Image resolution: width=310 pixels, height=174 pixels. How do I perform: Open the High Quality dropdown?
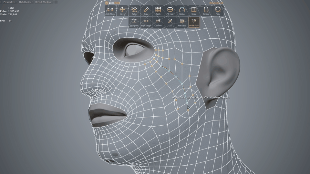click(x=26, y=2)
